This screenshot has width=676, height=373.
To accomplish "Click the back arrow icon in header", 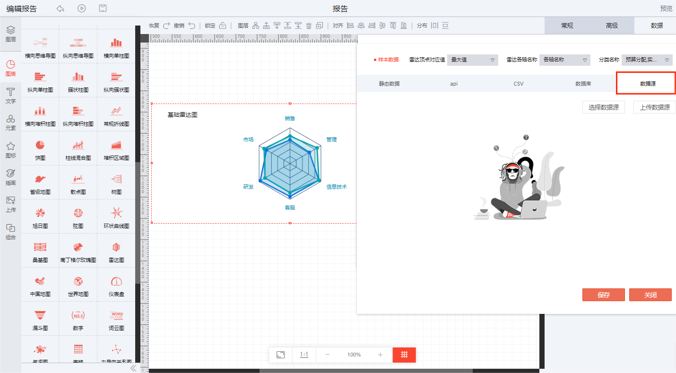I will click(60, 9).
